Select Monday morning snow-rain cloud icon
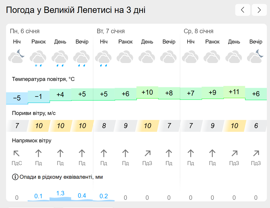 [38, 59]
